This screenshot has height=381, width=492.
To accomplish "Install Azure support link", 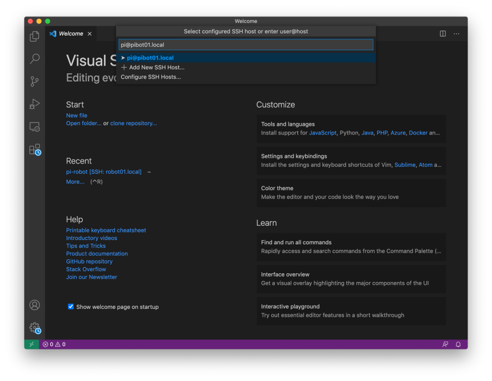I will [x=398, y=133].
